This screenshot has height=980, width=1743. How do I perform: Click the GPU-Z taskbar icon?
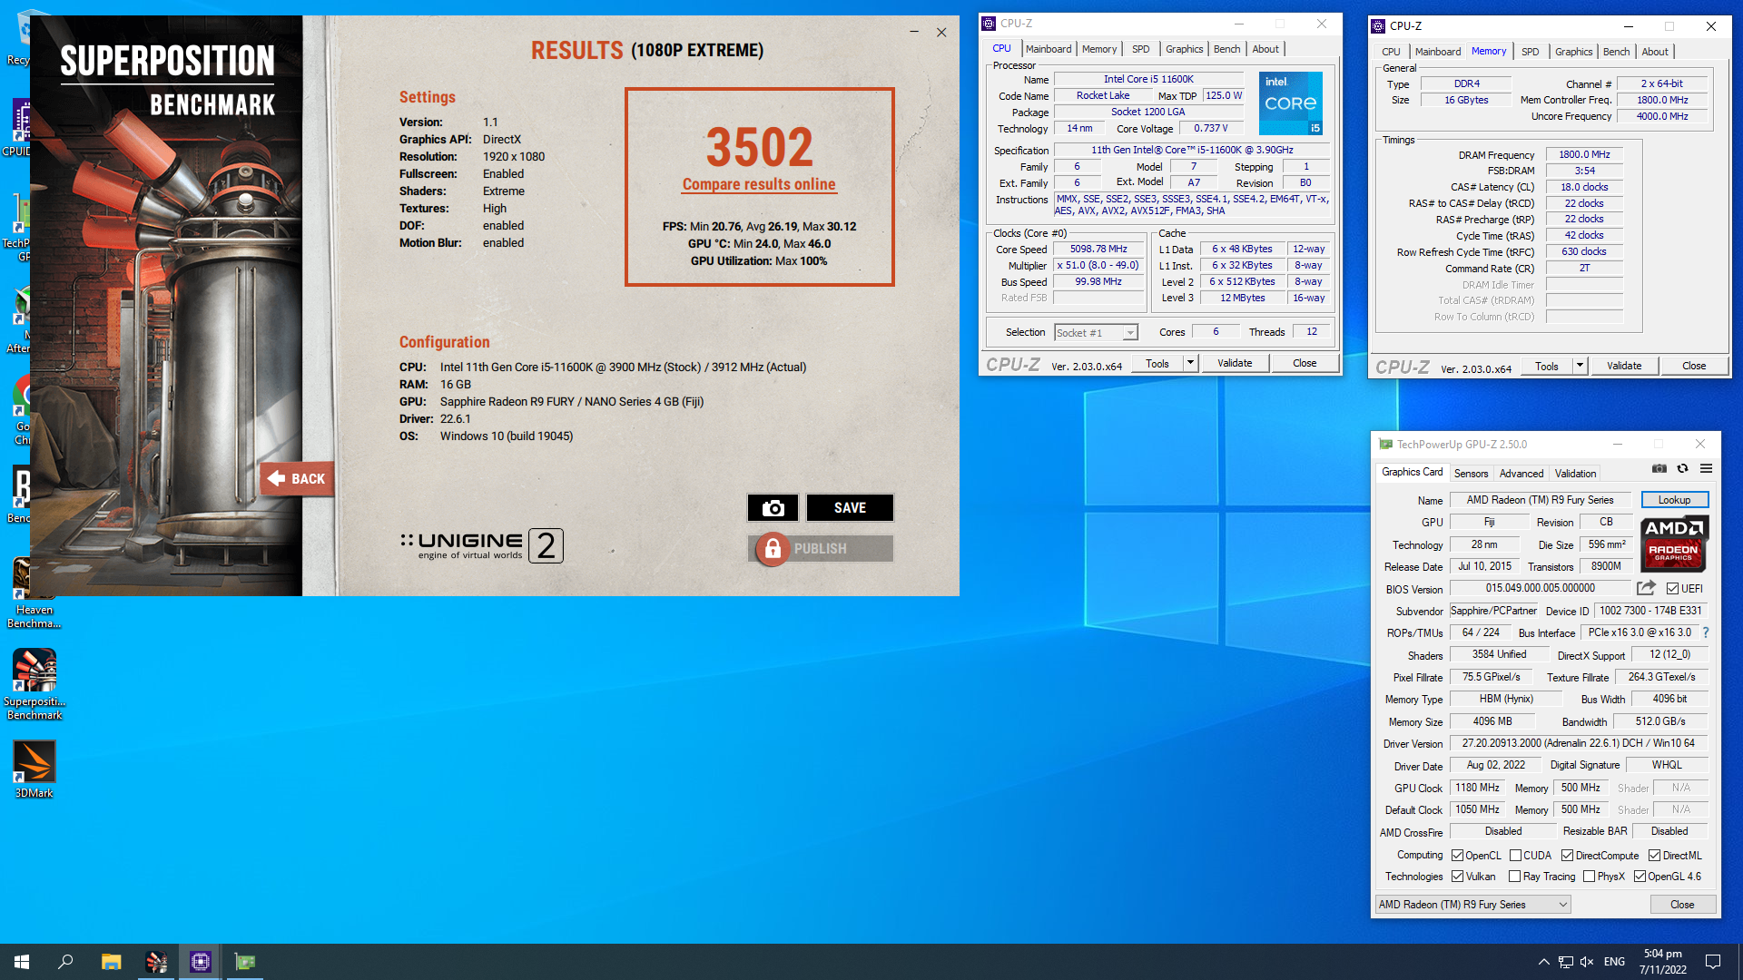[x=245, y=962]
